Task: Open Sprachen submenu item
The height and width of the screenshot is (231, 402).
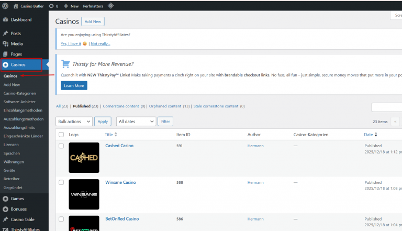Action: click(x=12, y=153)
